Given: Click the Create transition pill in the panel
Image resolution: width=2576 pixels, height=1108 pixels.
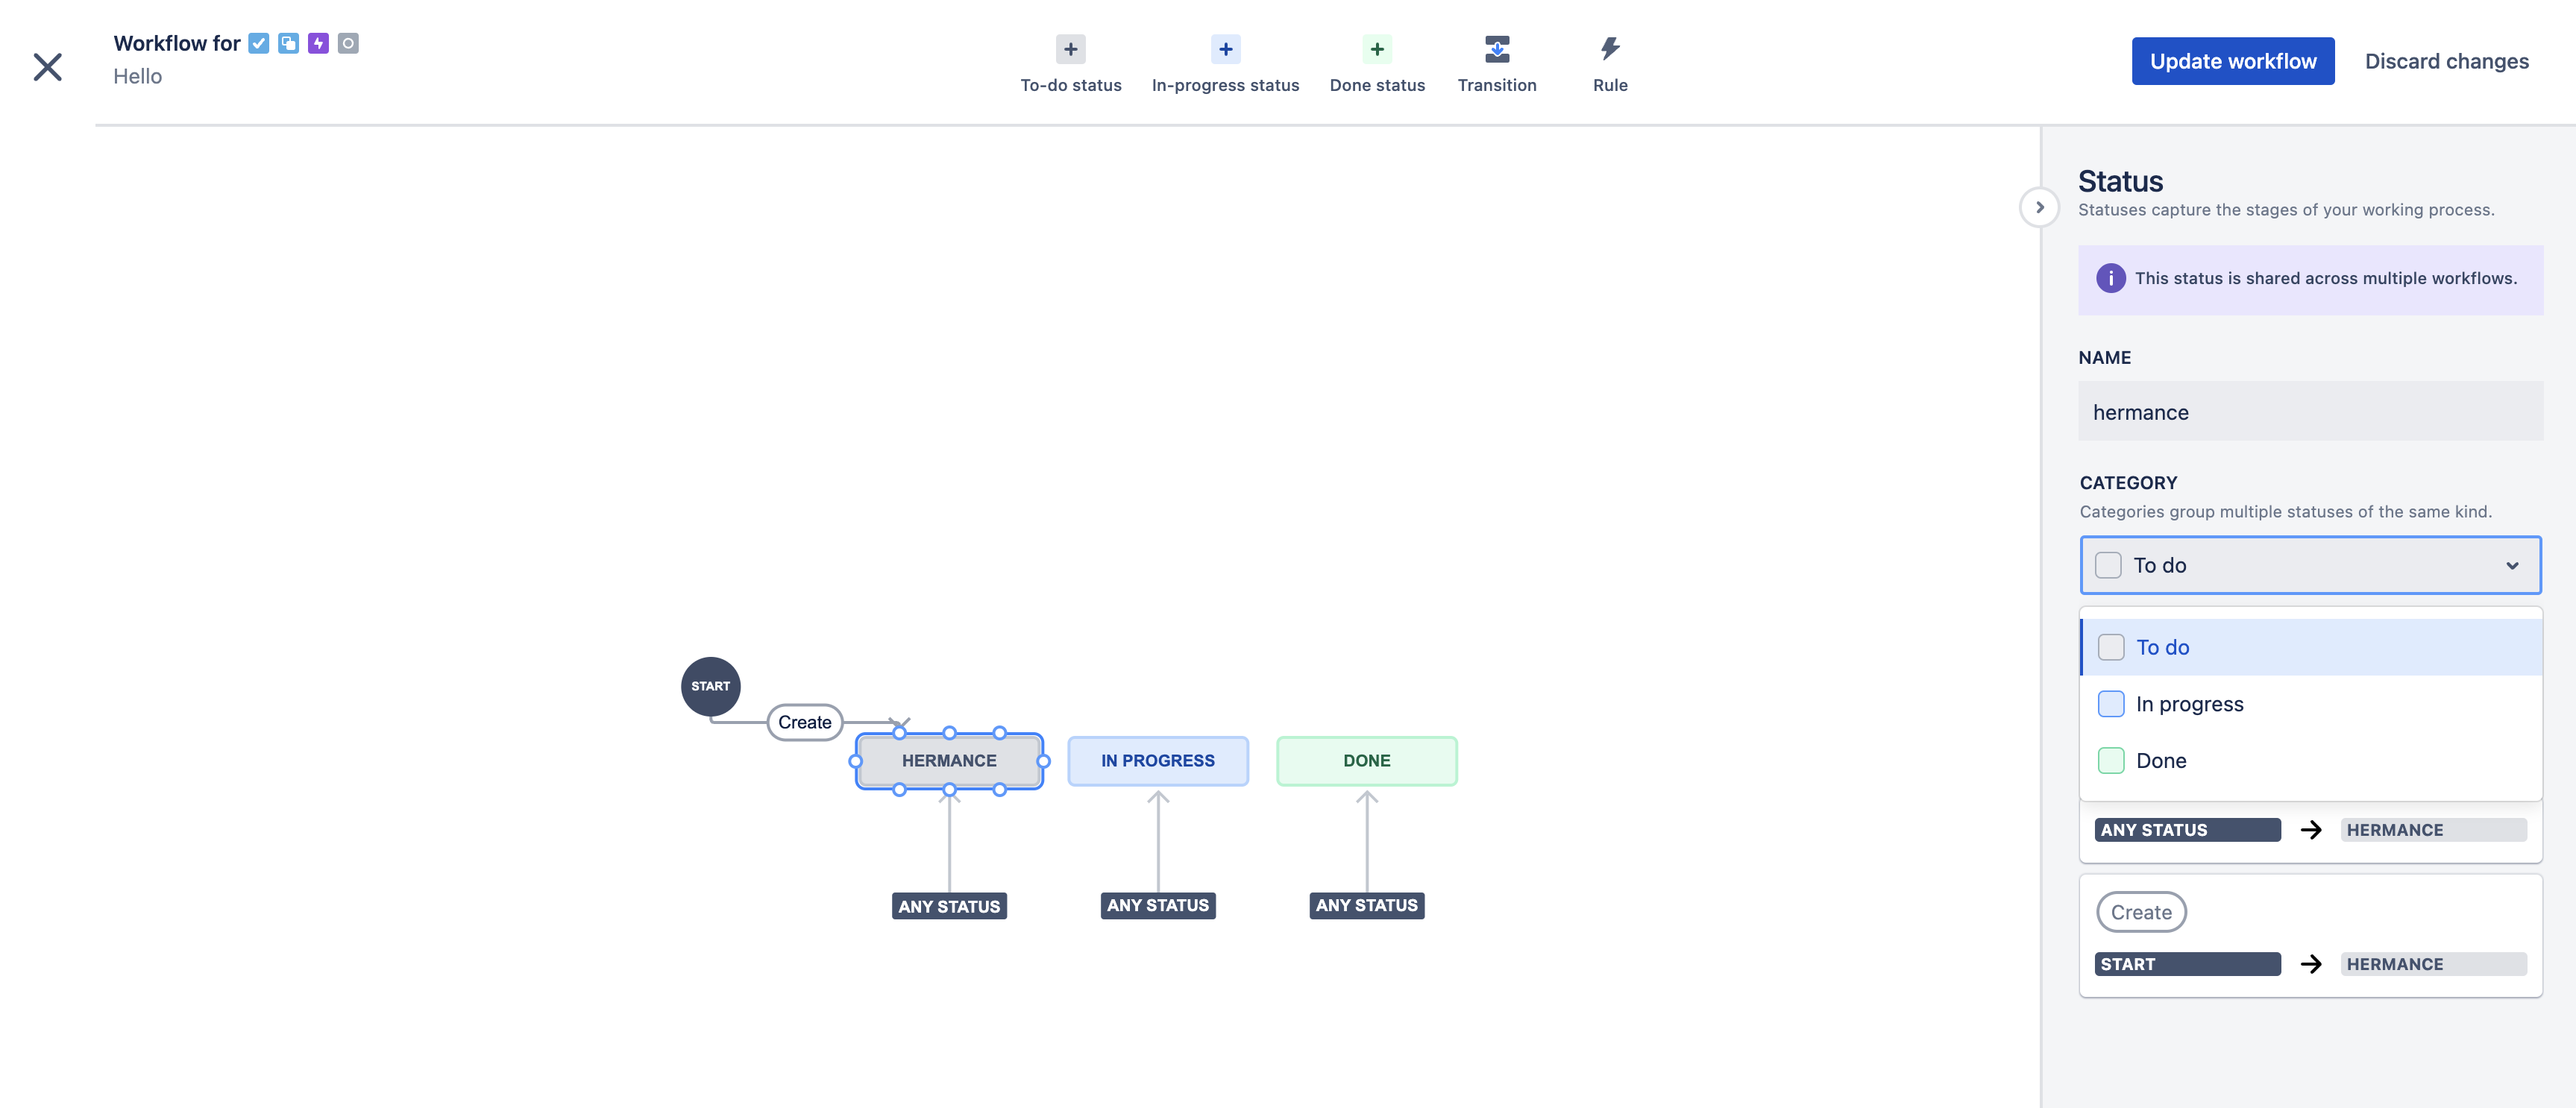Looking at the screenshot, I should click(x=2141, y=911).
